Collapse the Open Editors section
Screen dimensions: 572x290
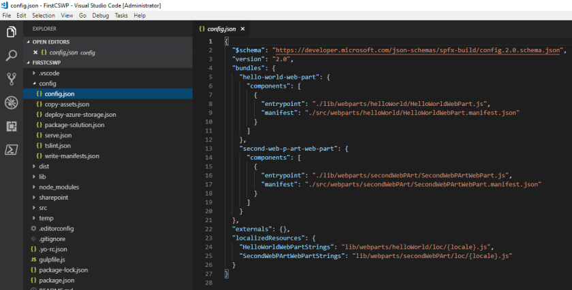50,41
